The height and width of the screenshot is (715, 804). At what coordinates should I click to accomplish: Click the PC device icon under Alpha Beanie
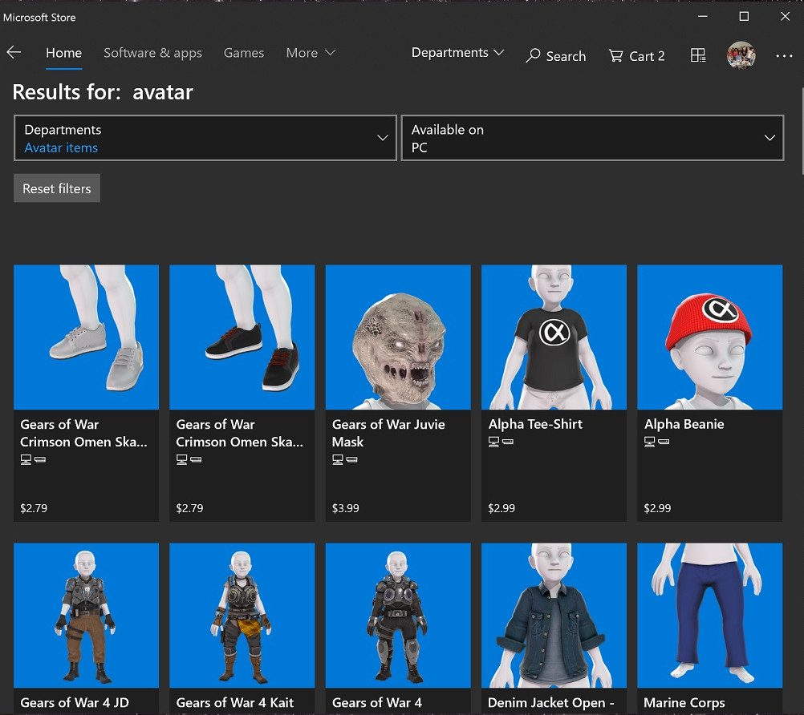coord(649,442)
